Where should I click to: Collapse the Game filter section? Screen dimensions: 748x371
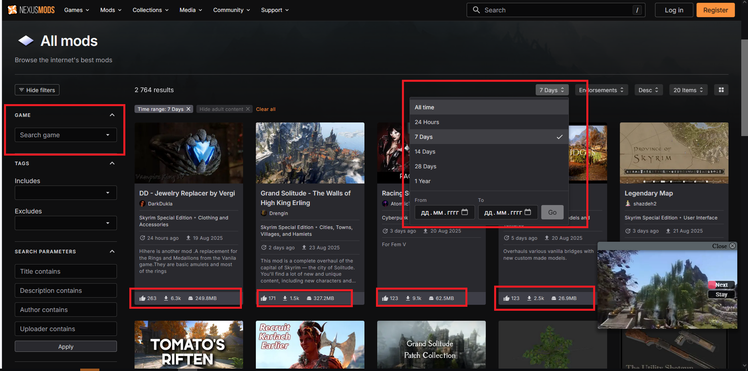pyautogui.click(x=112, y=115)
